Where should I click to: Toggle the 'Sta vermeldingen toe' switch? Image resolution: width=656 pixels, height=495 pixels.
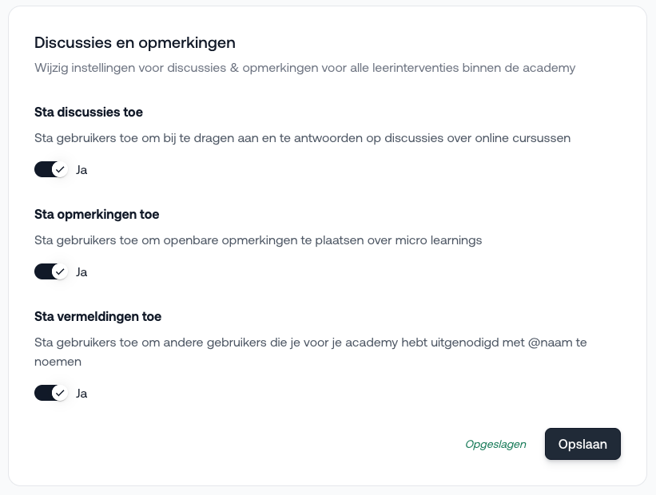coord(50,393)
